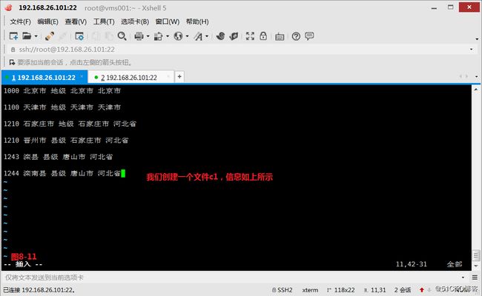Open the 查看(V) menu
This screenshot has height=296, width=482.
coord(76,21)
